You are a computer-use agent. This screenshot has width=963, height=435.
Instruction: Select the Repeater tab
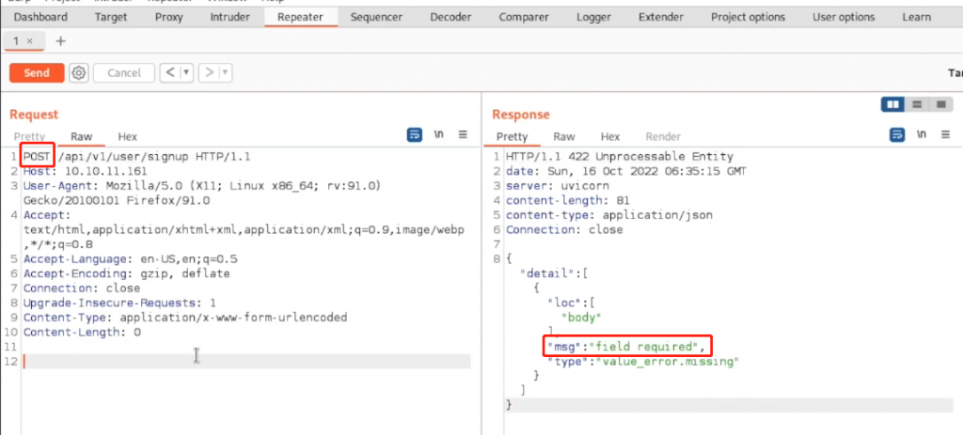[x=300, y=17]
